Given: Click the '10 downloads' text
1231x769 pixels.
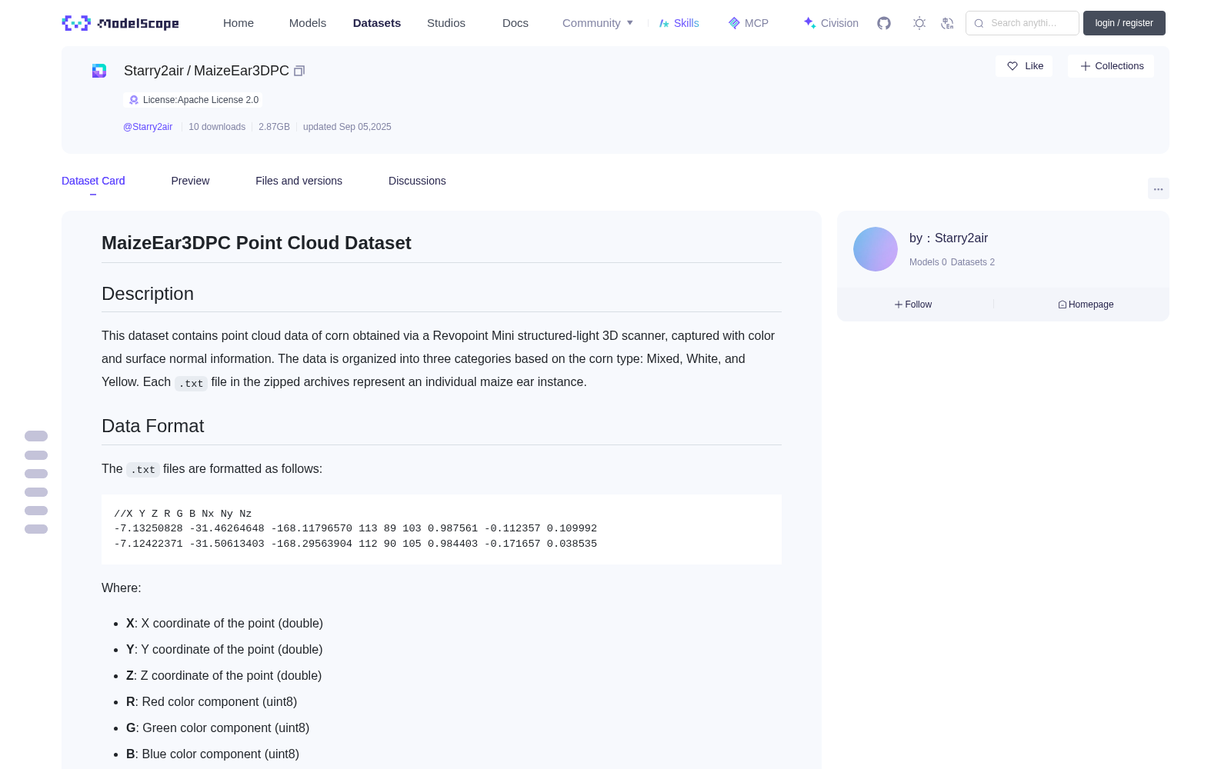Looking at the screenshot, I should 217,127.
